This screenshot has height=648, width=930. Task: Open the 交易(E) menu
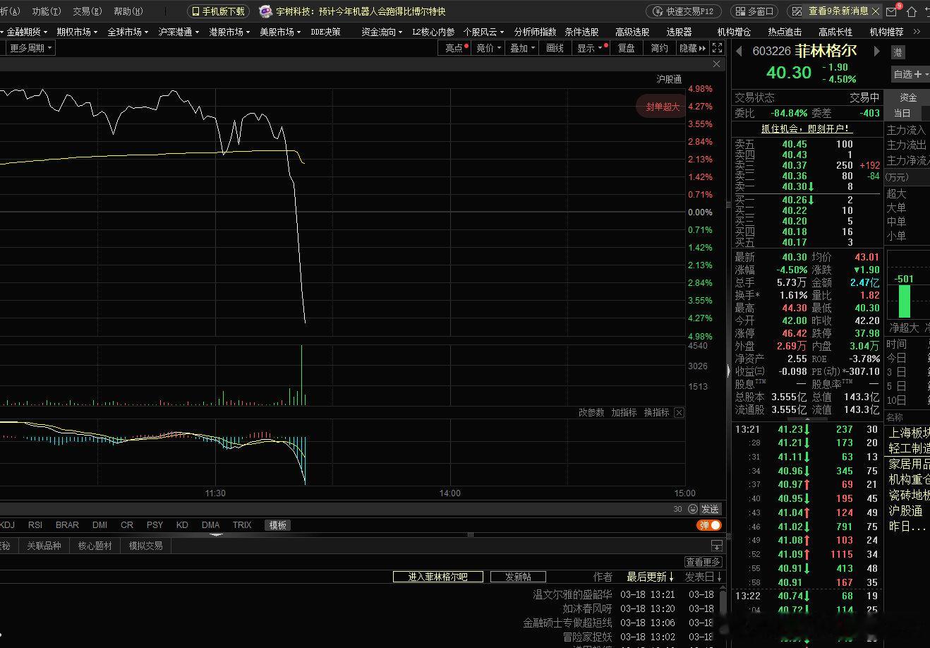click(87, 11)
